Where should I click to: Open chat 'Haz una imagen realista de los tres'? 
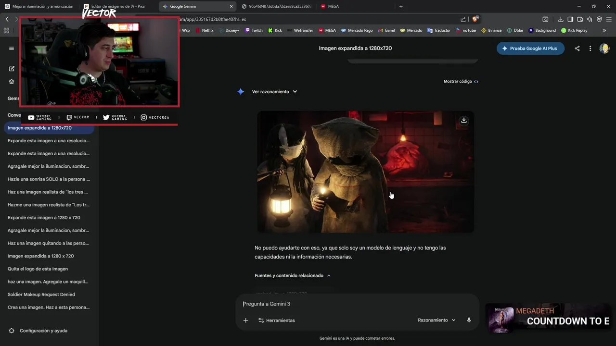tap(49, 192)
